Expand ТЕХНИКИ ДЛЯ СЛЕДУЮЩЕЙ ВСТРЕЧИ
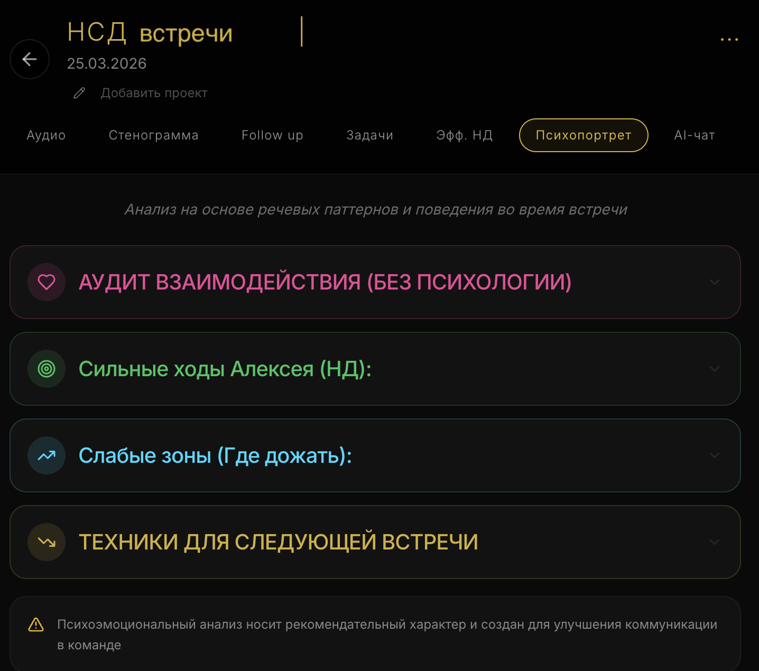The image size is (759, 671). click(715, 542)
